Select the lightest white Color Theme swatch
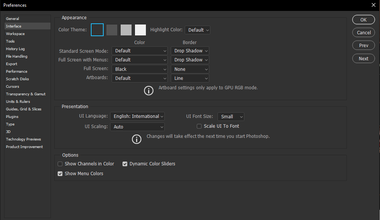Viewport: 380px width, 220px height. (141, 30)
